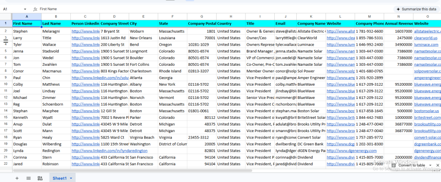Click the cell containing New Orleans

tap(143, 38)
